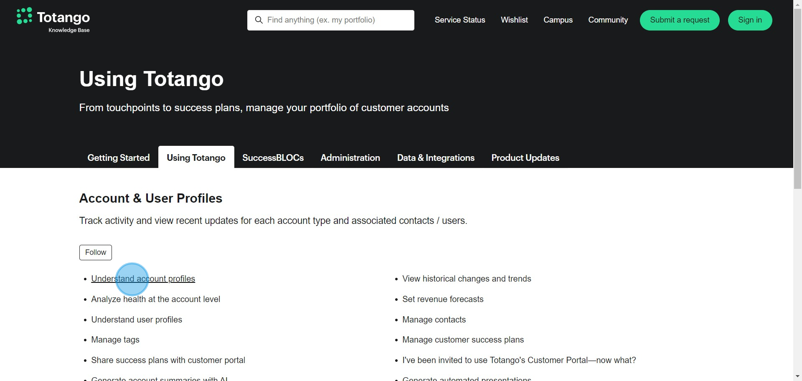
Task: Click the page vertical scrollbar thumb
Action: (x=797, y=98)
